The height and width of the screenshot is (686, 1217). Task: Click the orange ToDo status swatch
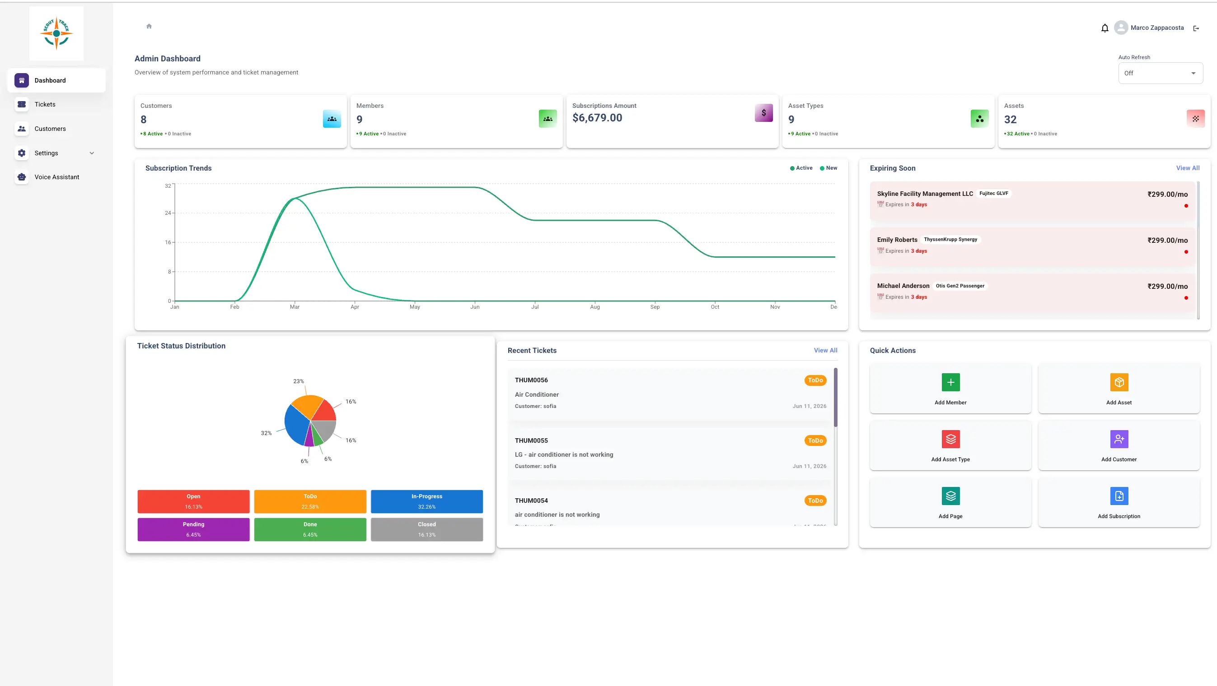310,501
